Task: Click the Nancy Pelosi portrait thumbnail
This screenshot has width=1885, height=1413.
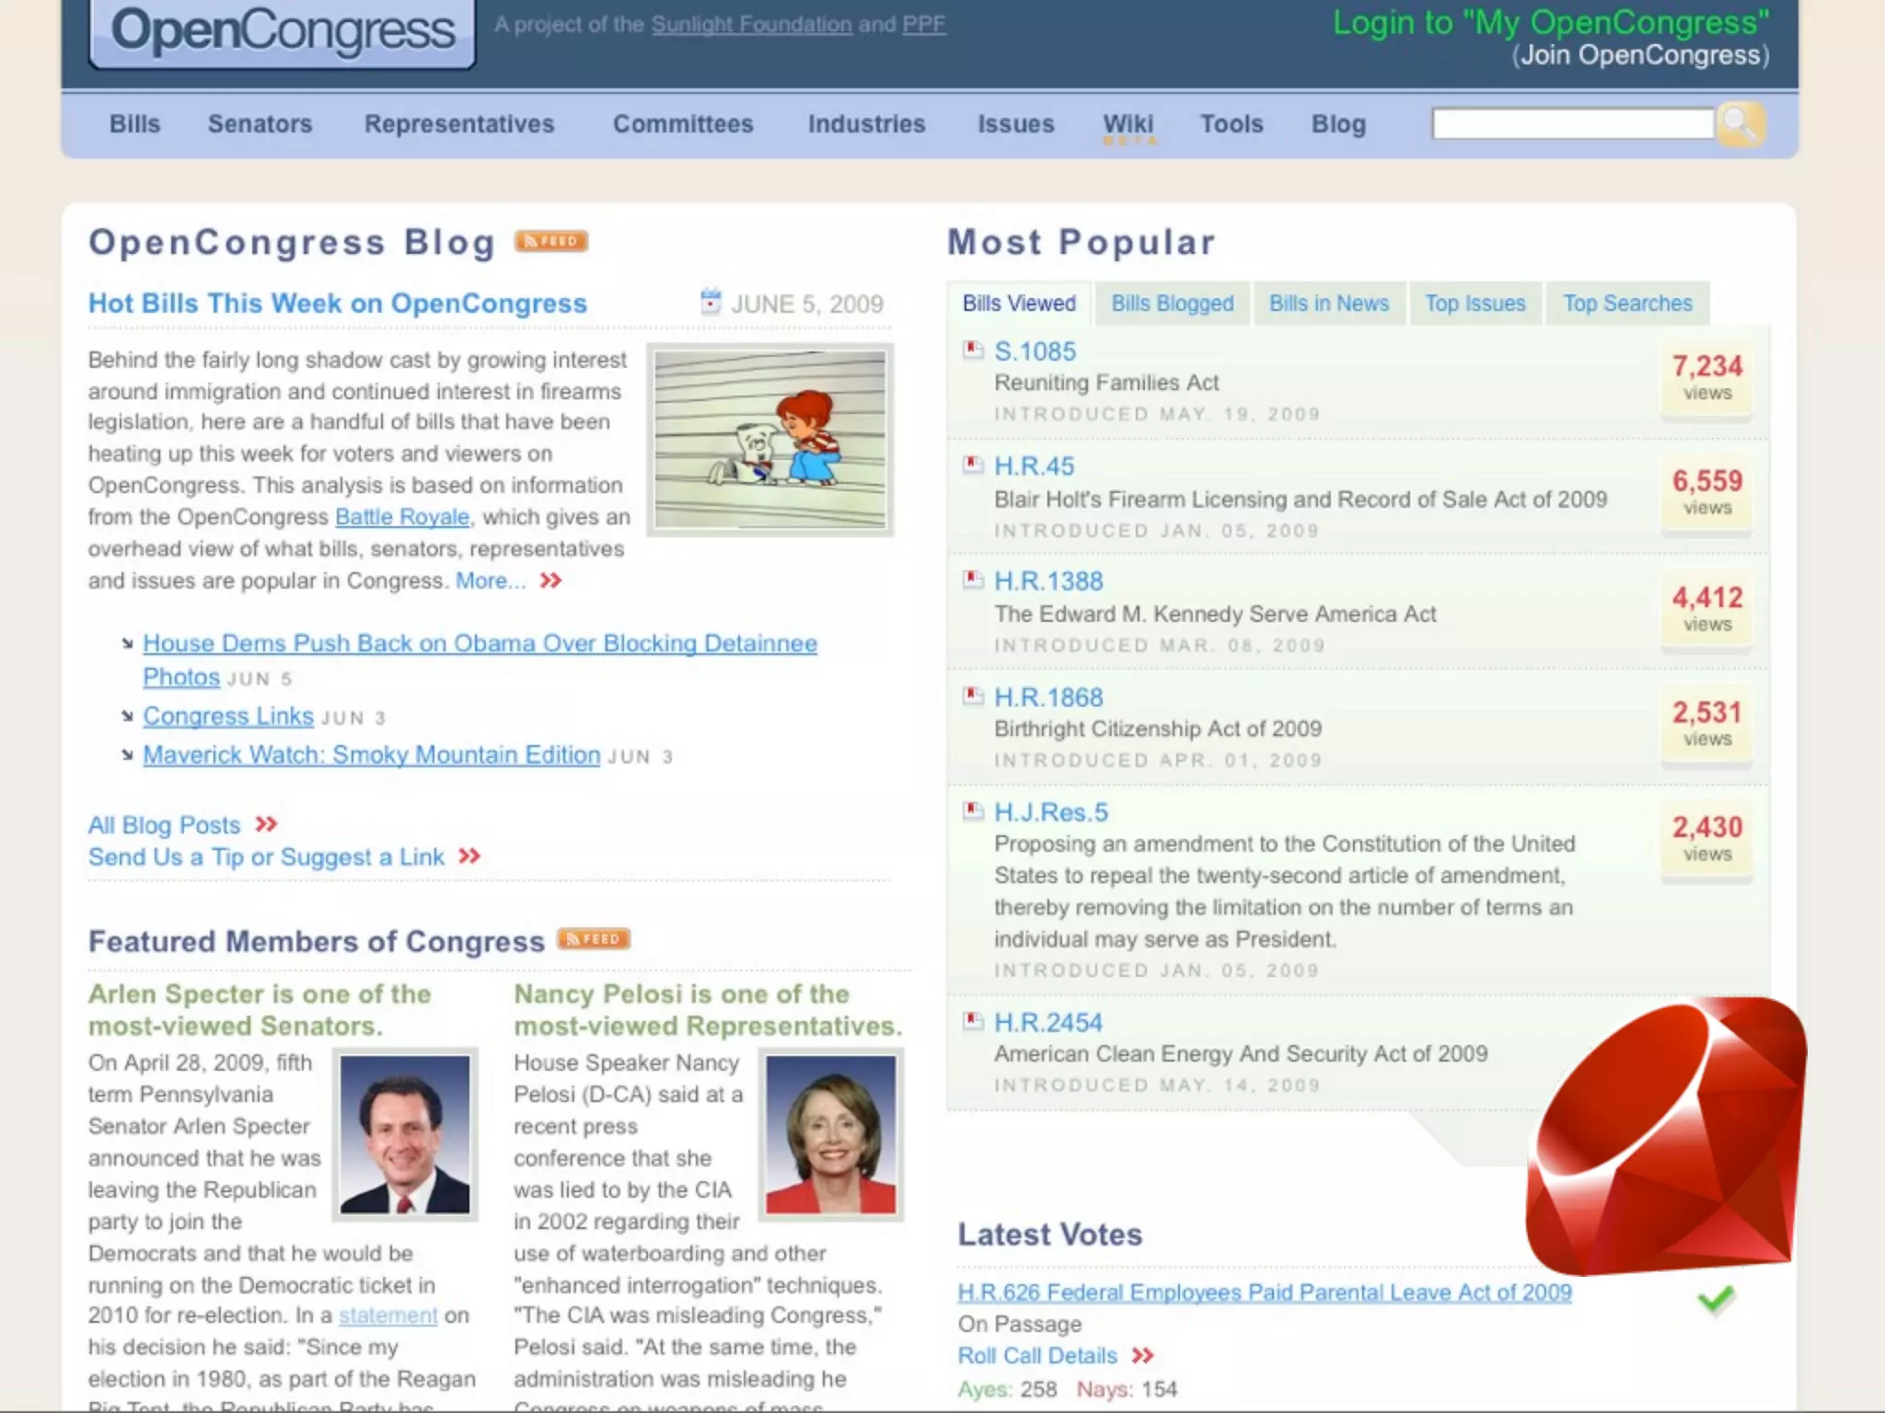Action: coord(830,1135)
